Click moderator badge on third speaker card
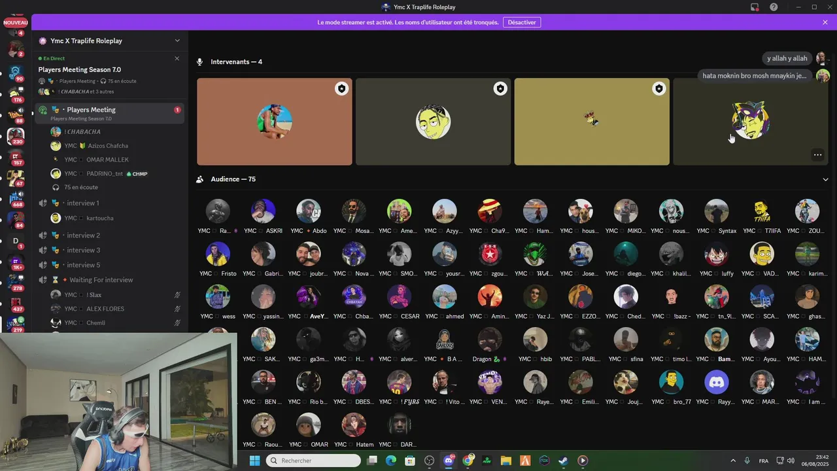The height and width of the screenshot is (471, 837). [x=659, y=88]
